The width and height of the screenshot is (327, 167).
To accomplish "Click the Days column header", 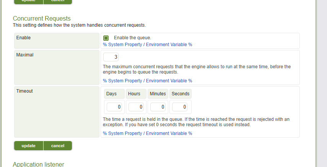I will coord(114,94).
